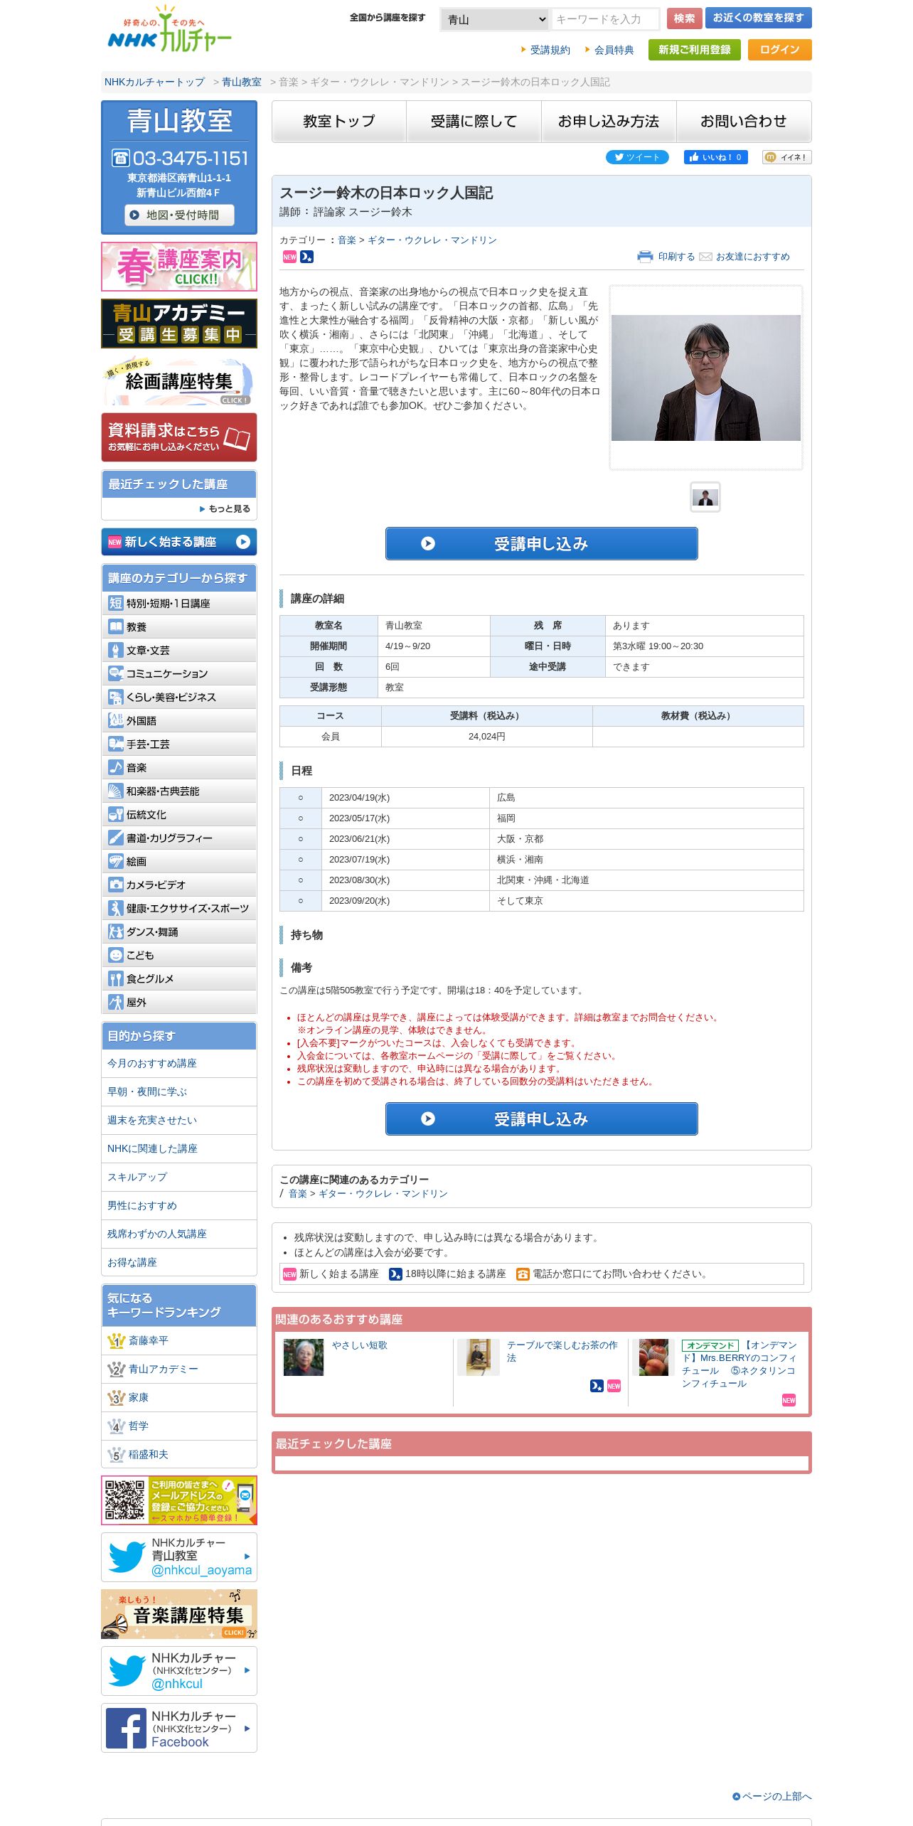Screen dimensions: 913x1826
Task: Click the ログイン button
Action: pyautogui.click(x=779, y=50)
